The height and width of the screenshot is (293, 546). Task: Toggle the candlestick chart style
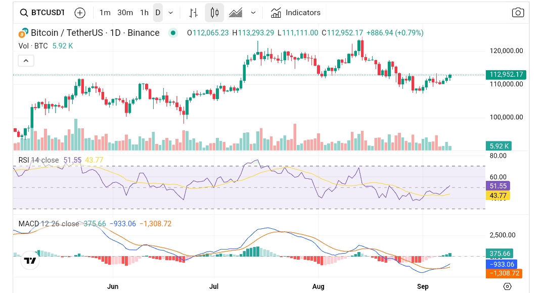pos(214,13)
